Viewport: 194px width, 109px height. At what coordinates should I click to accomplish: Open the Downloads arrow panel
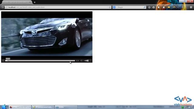coord(159,7)
